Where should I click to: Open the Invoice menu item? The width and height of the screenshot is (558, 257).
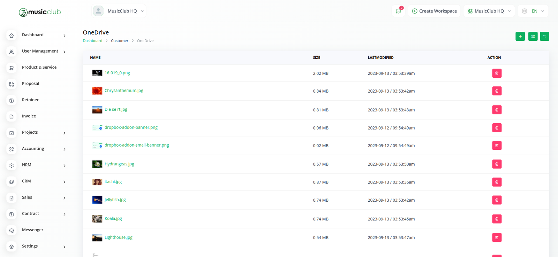(x=29, y=116)
